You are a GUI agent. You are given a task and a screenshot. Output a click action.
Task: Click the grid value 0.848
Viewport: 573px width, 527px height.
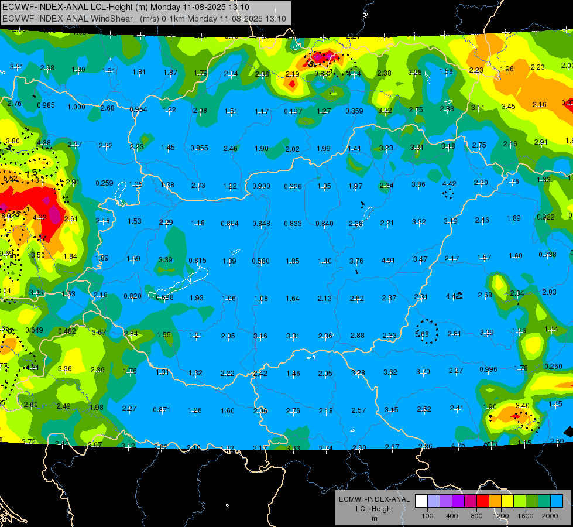point(261,224)
